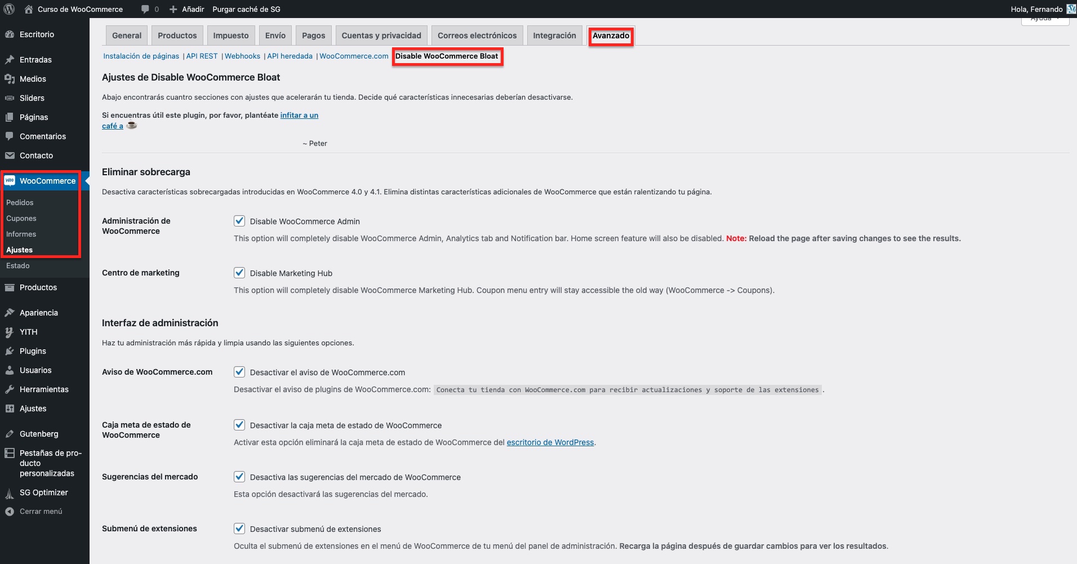Click Purgar caché de SG in admin bar

tap(246, 9)
